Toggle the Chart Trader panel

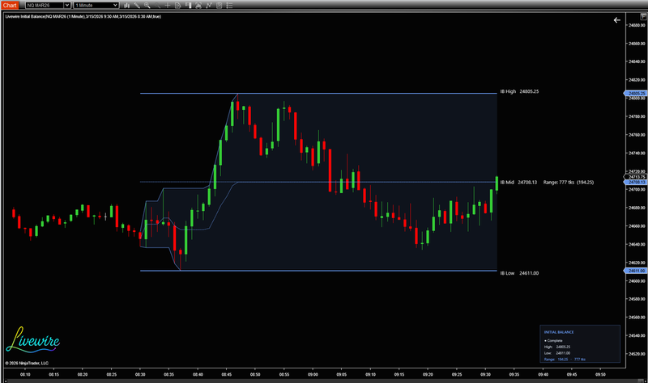[188, 6]
